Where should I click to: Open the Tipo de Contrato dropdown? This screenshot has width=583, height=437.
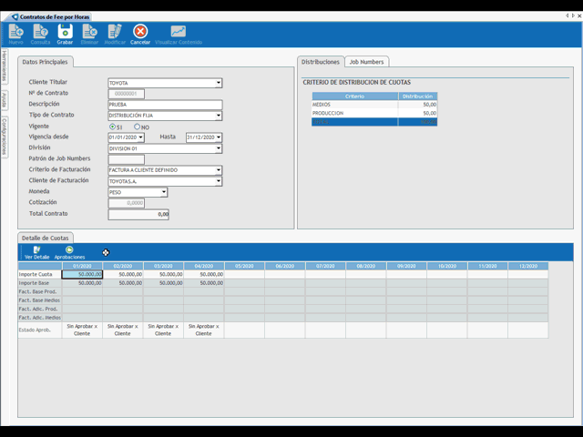point(219,116)
